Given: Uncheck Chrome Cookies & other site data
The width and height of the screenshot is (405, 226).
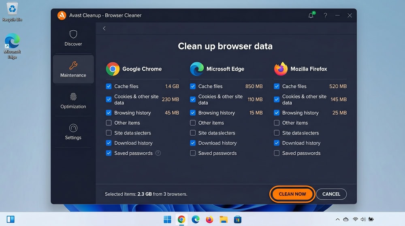Looking at the screenshot, I should [x=109, y=100].
